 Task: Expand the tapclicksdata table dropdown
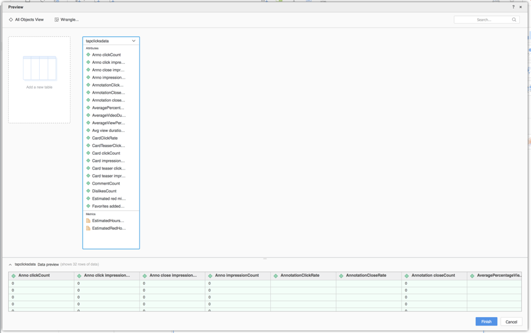(134, 41)
